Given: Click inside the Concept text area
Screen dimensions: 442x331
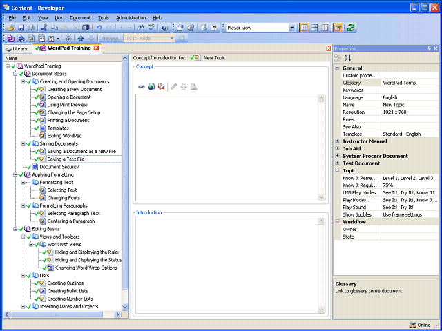Looking at the screenshot, I should (x=227, y=148).
